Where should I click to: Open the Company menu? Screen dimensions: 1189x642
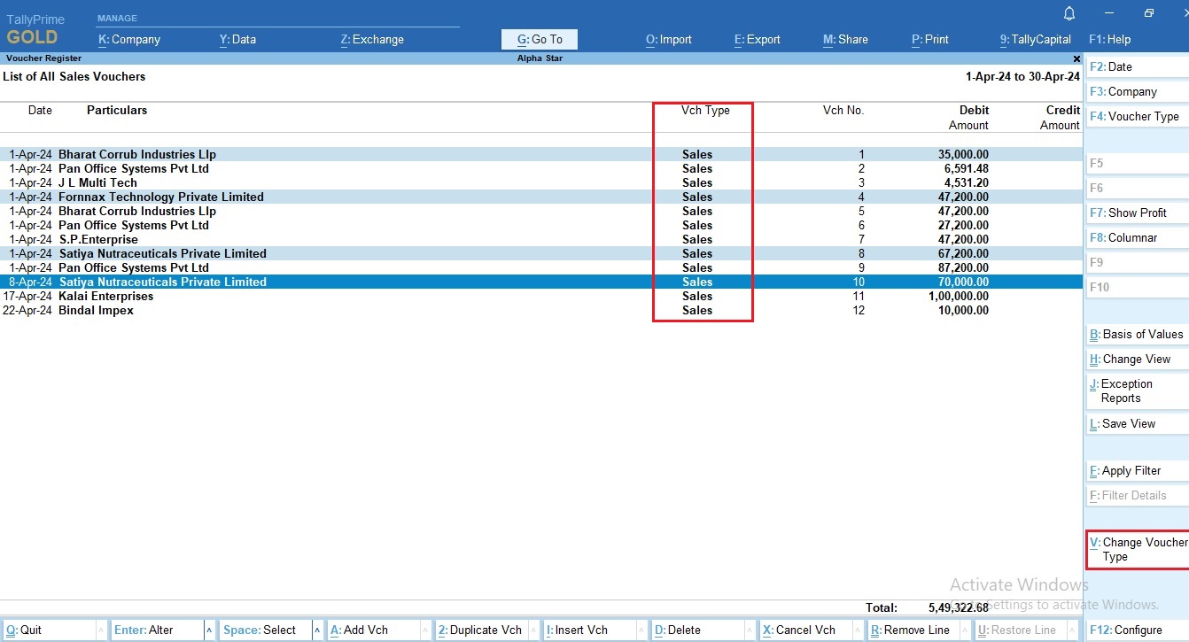(131, 39)
